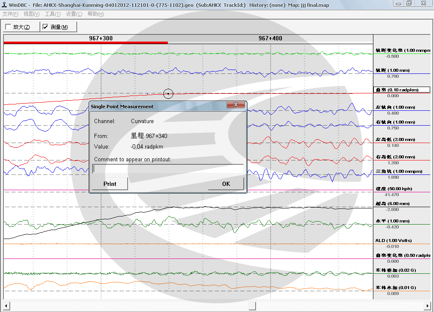Viewport: 434px width, 312px height.
Task: Select the 轨距变化率 channel label
Action: click(x=403, y=50)
